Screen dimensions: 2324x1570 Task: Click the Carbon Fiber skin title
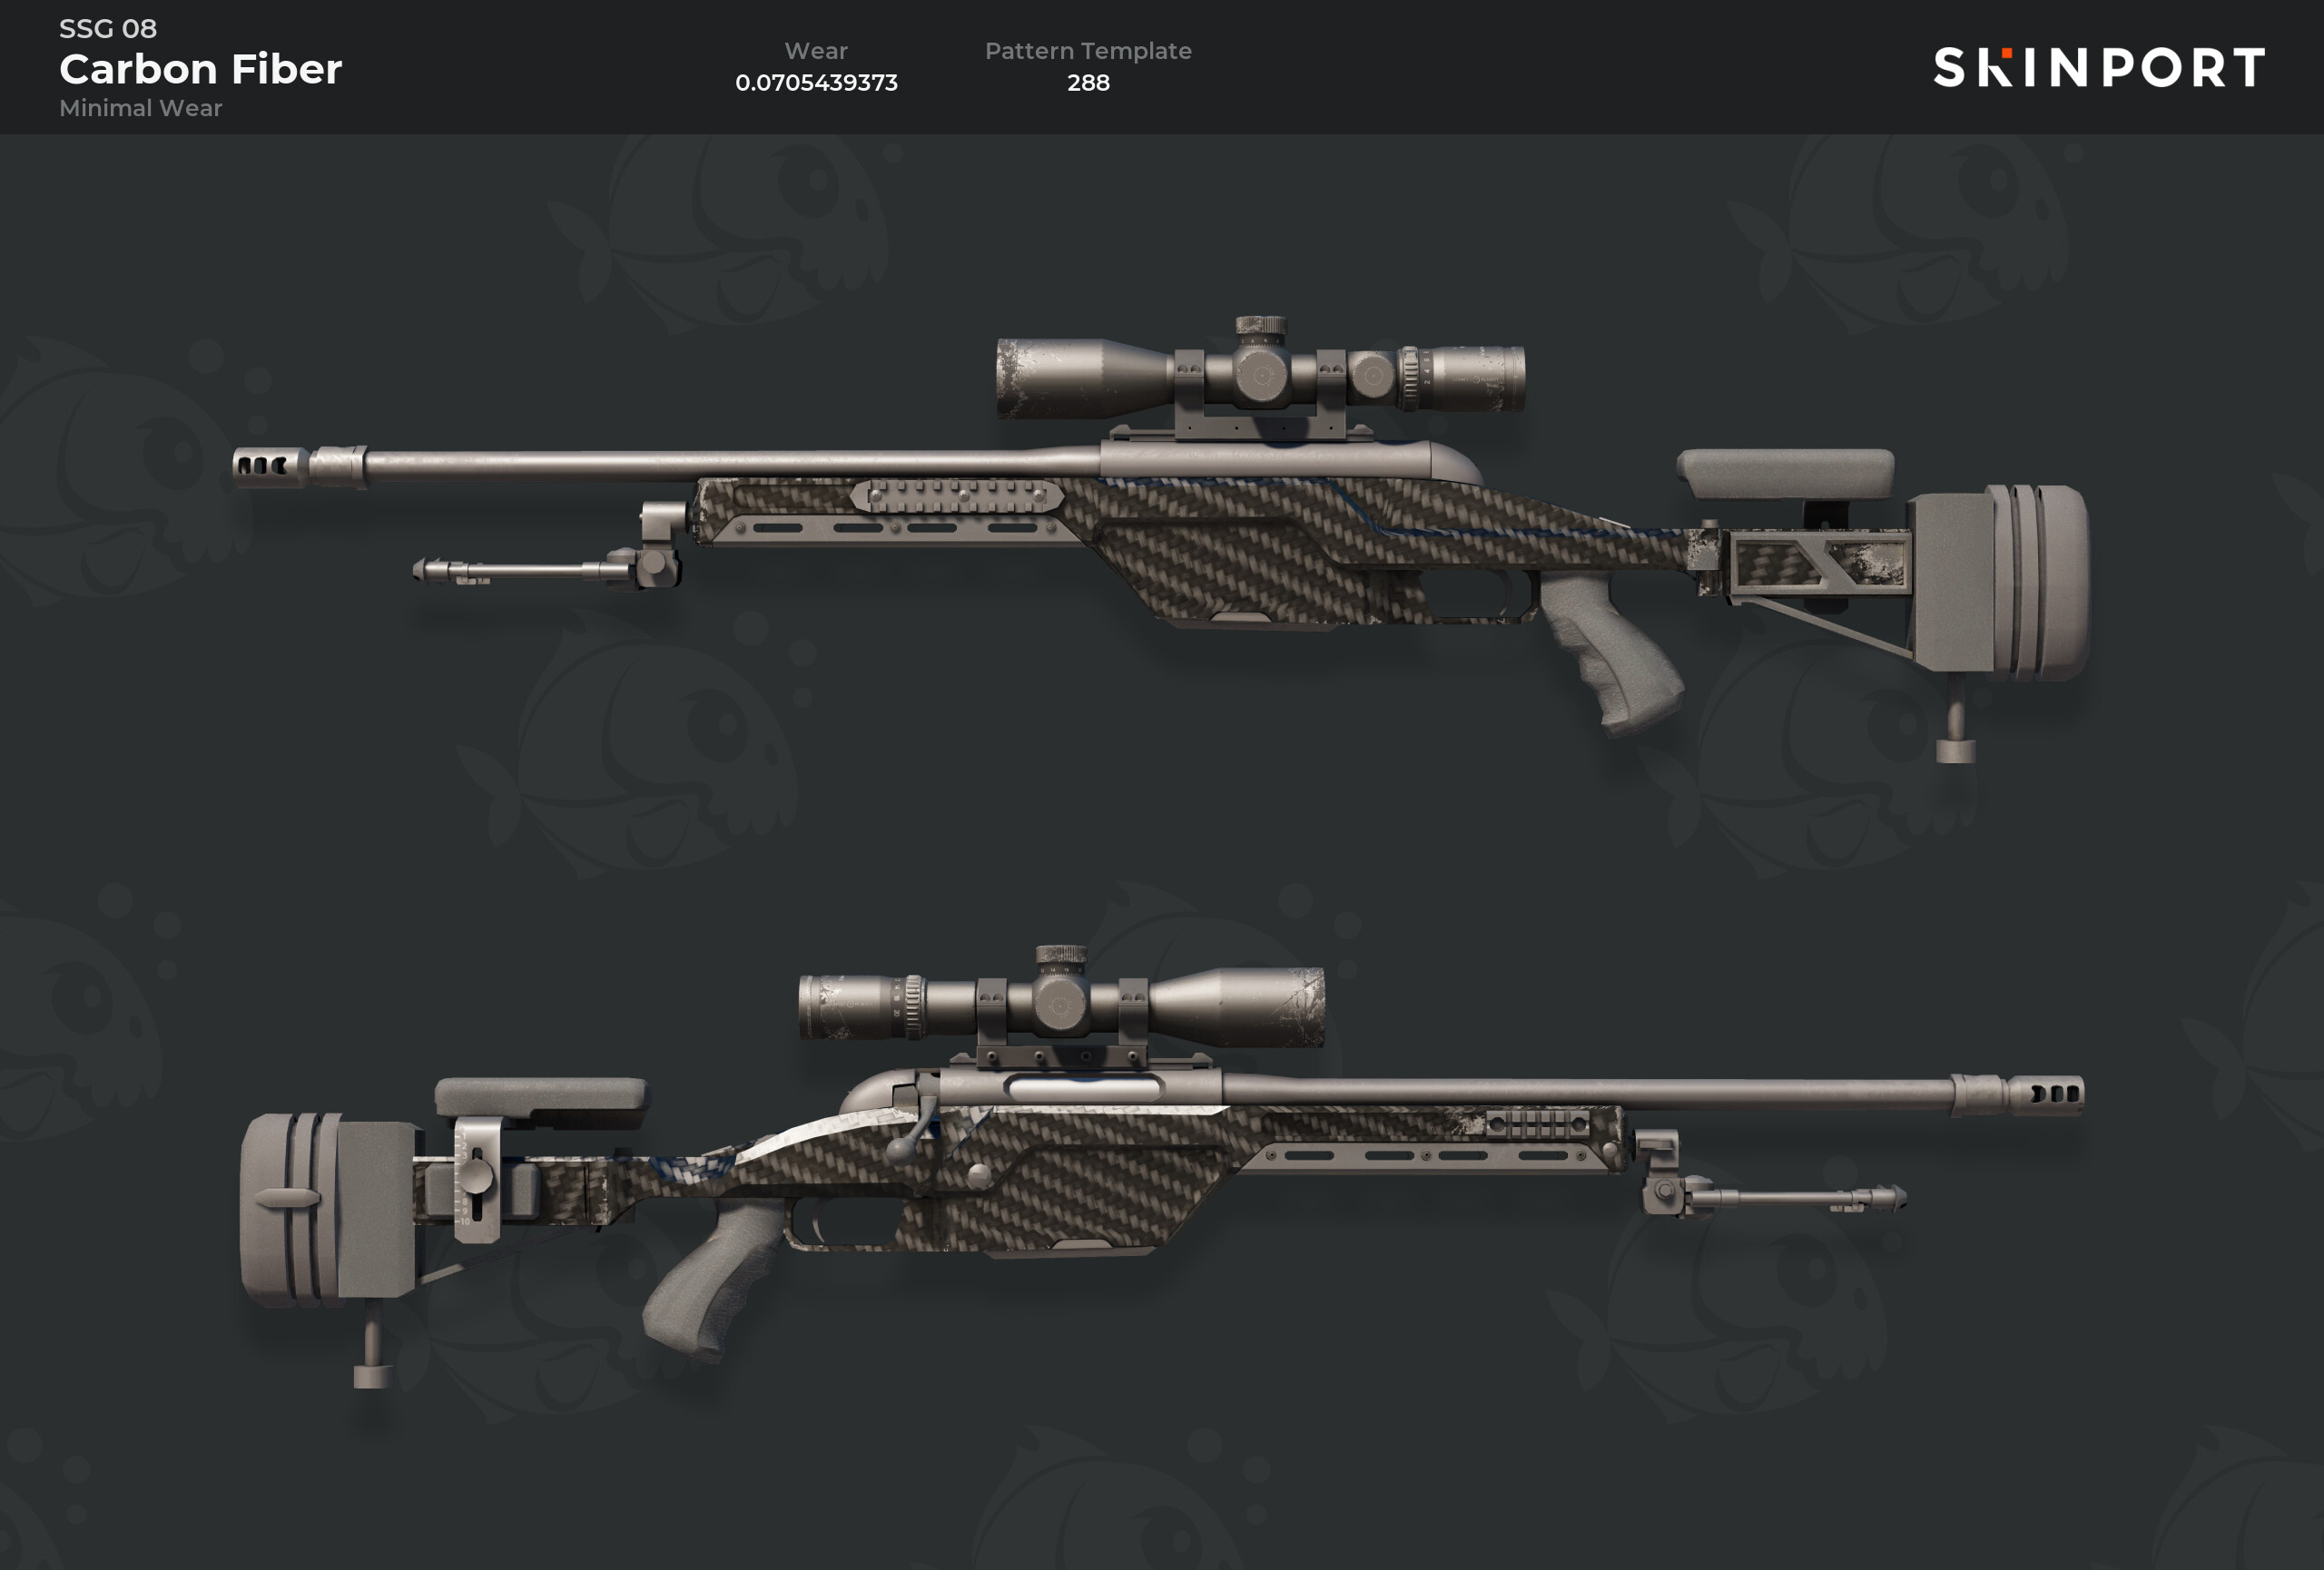tap(200, 69)
